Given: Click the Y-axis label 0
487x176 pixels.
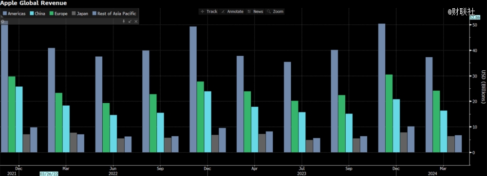Looking at the screenshot, I should click(x=474, y=152).
